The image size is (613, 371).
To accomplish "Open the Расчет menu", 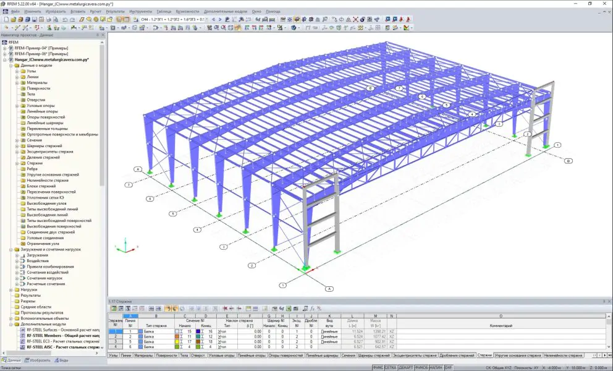I will (95, 11).
